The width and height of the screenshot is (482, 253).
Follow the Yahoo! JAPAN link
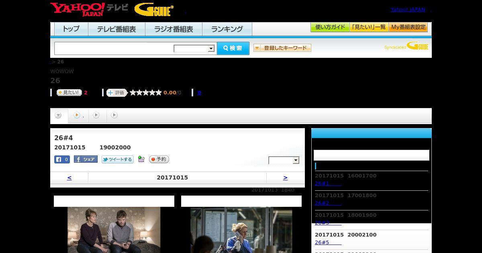pos(408,10)
